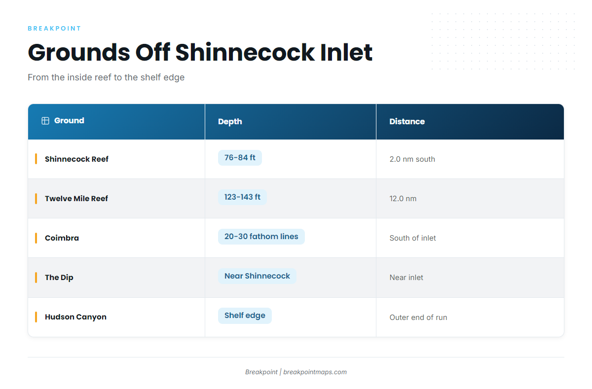This screenshot has width=592, height=389.
Task: Click the orange marker beside Shinnecock Reef
Action: tap(36, 159)
